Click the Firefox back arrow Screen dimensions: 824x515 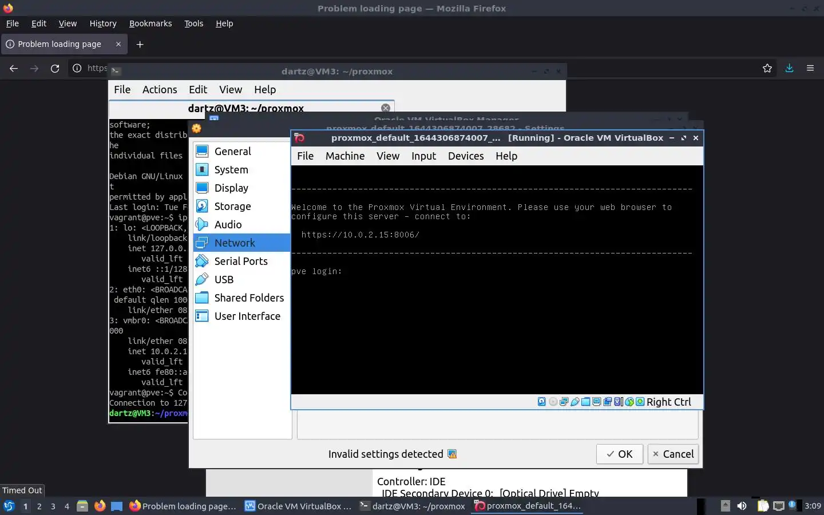(x=14, y=68)
